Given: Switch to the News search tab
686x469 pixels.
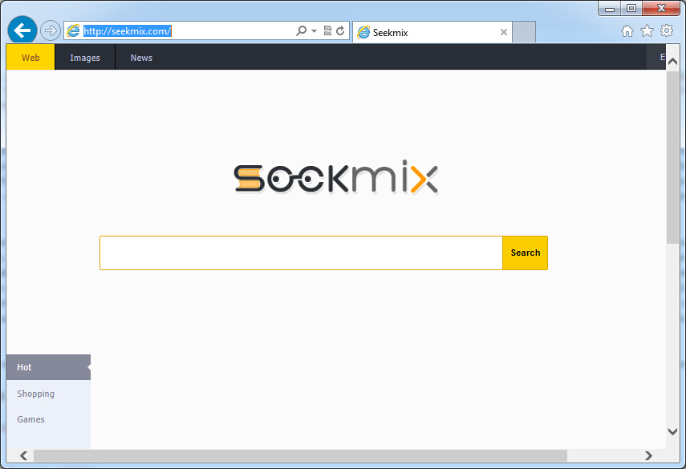Looking at the screenshot, I should click(141, 57).
